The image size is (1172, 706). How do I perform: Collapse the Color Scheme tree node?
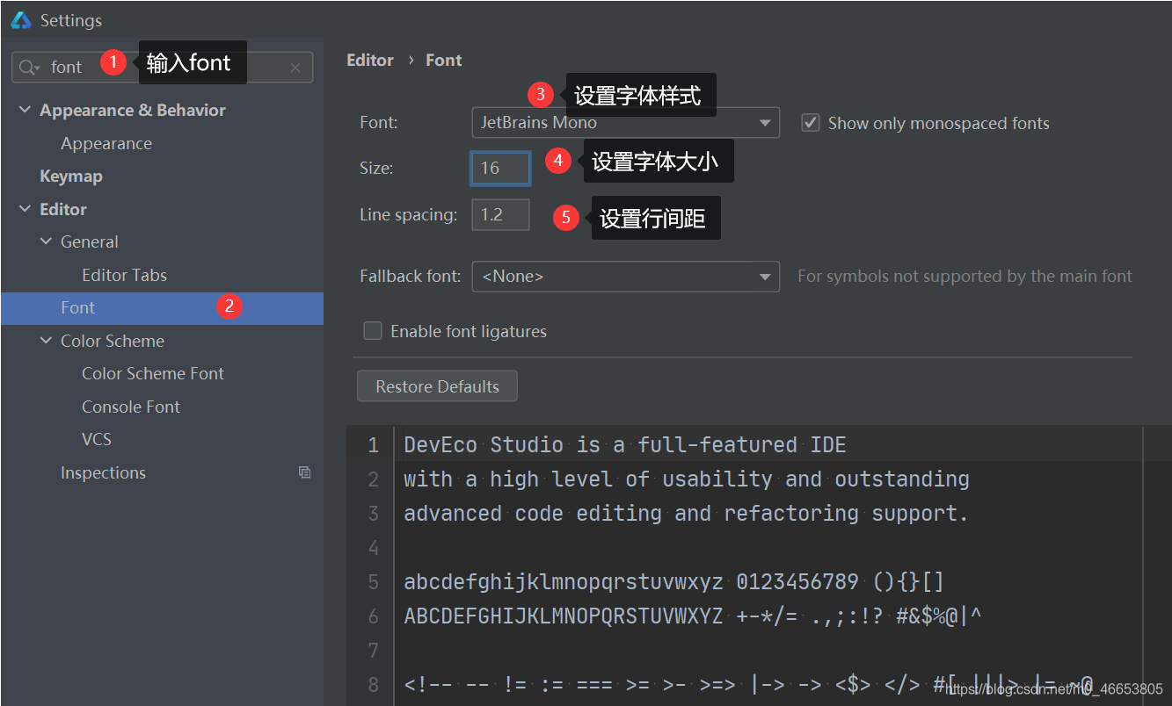(46, 342)
